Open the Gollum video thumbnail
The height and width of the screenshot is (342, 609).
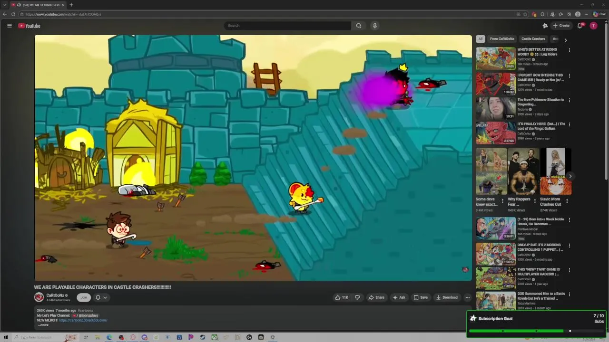click(495, 133)
